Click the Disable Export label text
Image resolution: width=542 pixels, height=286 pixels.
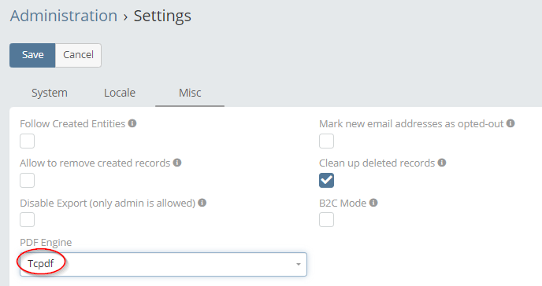[107, 203]
